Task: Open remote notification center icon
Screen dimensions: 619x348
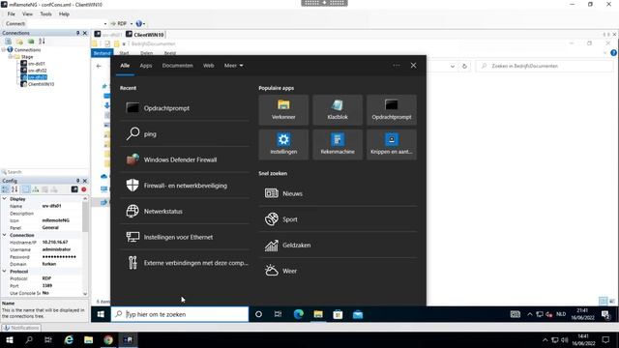Action: coord(605,314)
